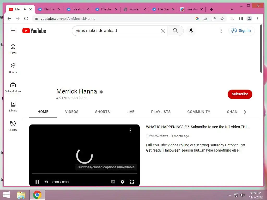Toggle the Chrome side panel
The width and height of the screenshot is (267, 200).
(241, 18)
